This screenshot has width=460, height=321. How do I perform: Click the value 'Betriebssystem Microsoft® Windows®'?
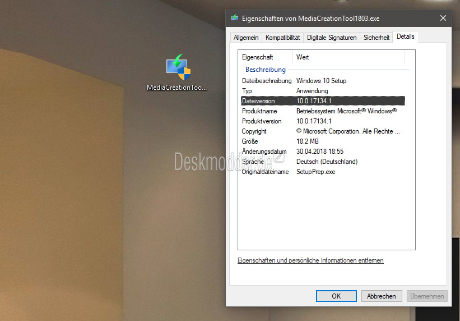coord(346,111)
